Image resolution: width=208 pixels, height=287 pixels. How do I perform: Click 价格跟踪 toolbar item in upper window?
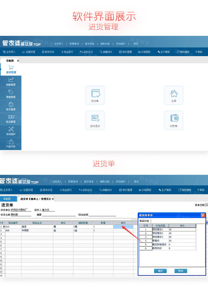click(144, 52)
